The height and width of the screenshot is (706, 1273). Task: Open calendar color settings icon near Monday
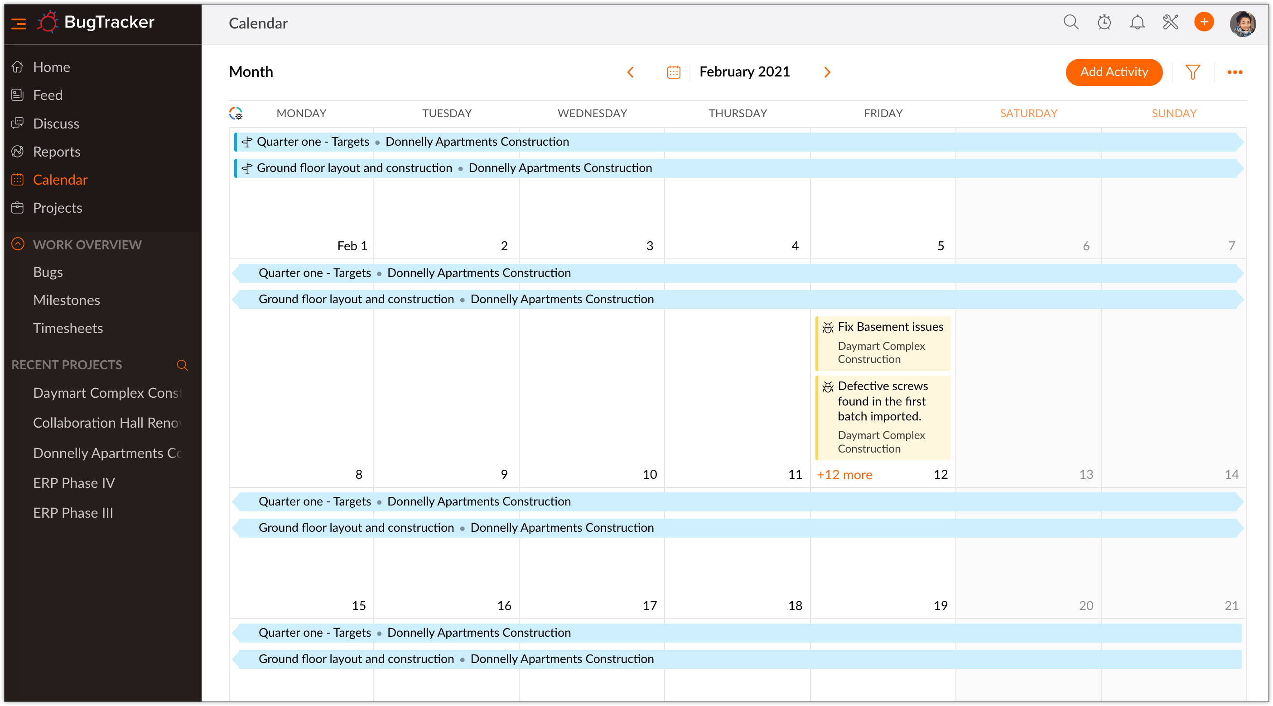[x=236, y=114]
